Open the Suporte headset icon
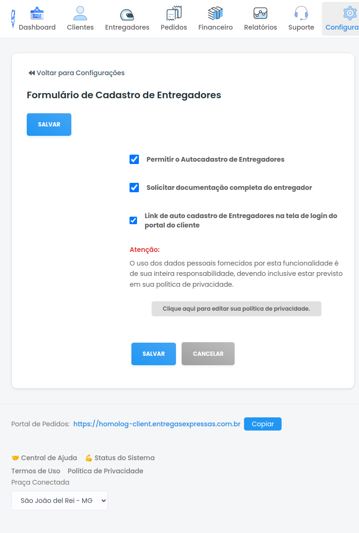Viewport: 359px width, 533px height. click(x=301, y=14)
